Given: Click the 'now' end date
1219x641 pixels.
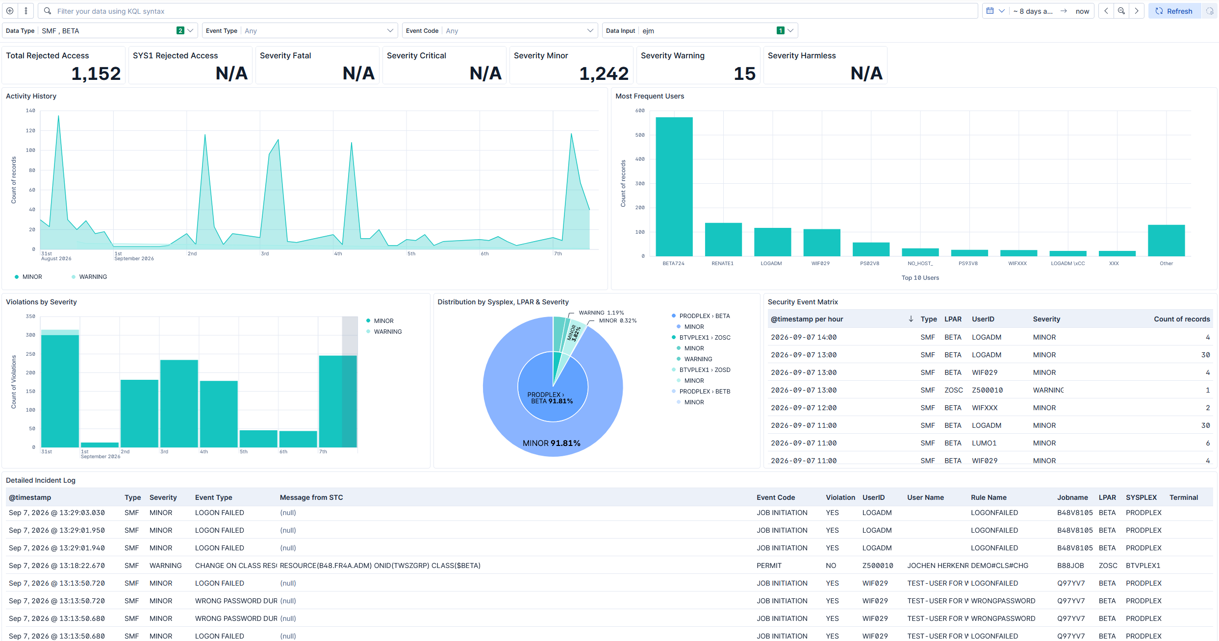Looking at the screenshot, I should [x=1082, y=11].
